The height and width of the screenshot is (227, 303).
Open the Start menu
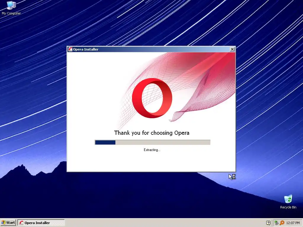(8, 223)
